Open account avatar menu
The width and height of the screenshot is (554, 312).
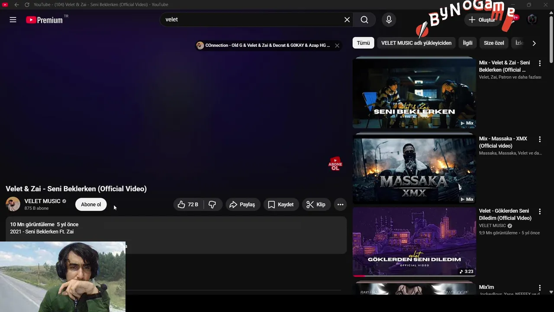point(532,19)
